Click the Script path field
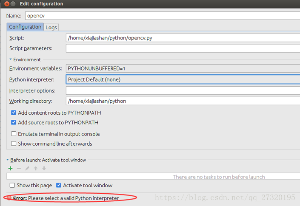The image size is (300, 206). (x=183, y=38)
